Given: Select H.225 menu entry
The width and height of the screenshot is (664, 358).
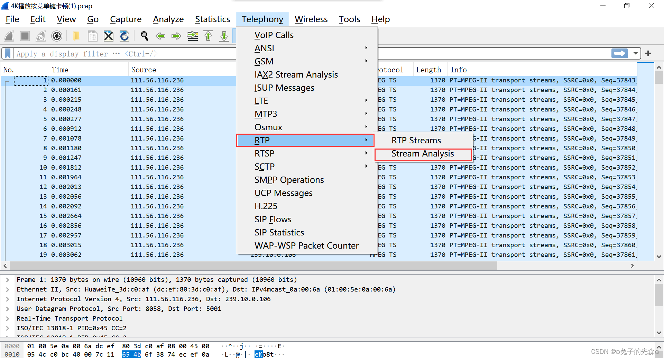Looking at the screenshot, I should click(x=307, y=206).
